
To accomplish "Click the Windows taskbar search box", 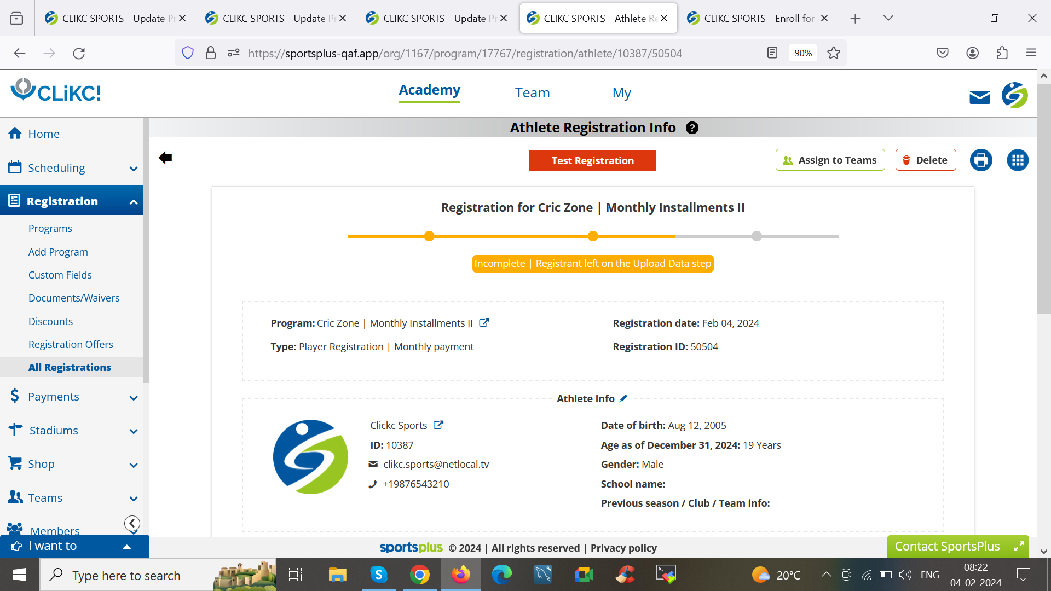I will pos(126,575).
